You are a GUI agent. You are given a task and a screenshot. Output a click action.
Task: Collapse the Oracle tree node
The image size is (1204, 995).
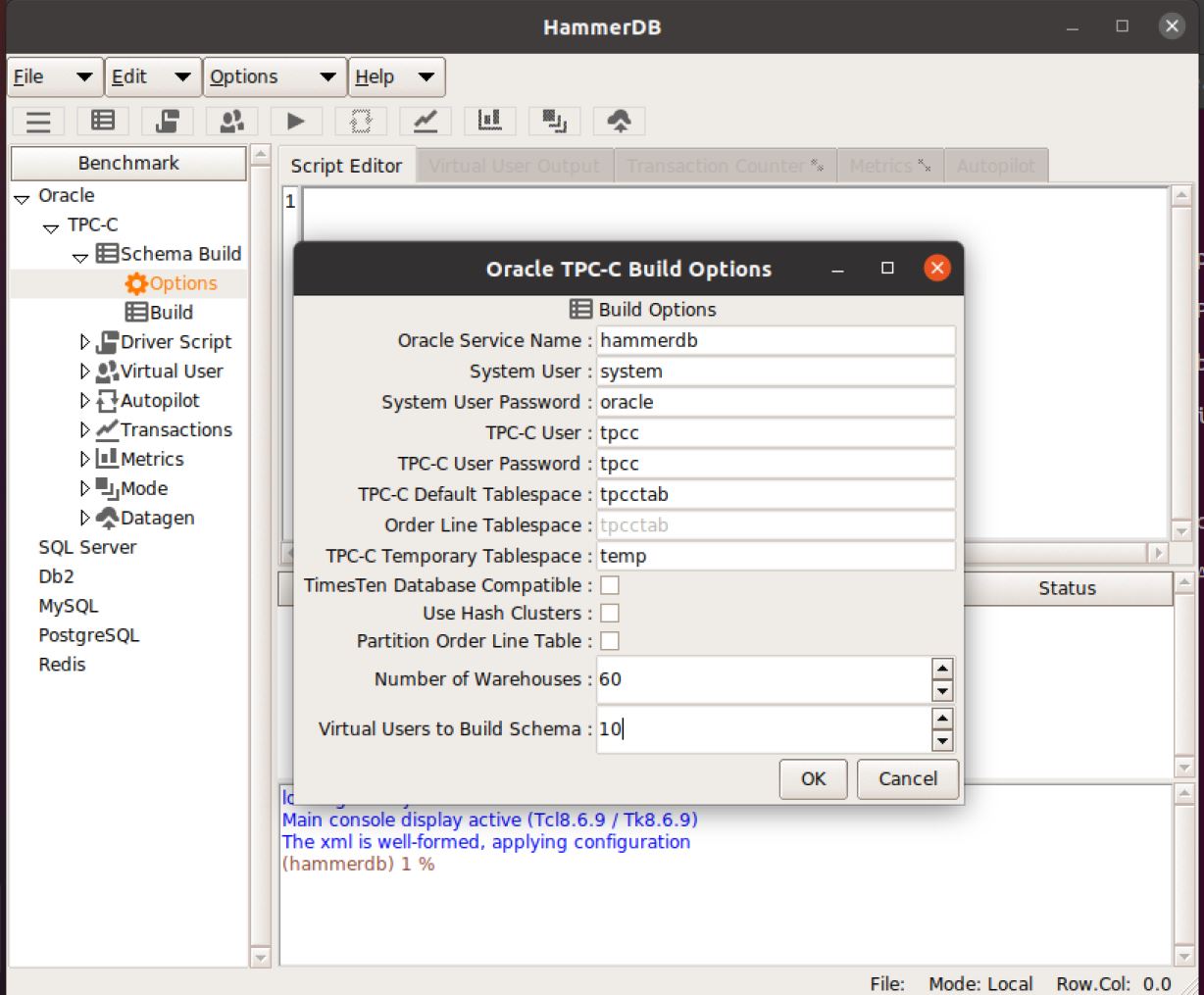click(22, 198)
